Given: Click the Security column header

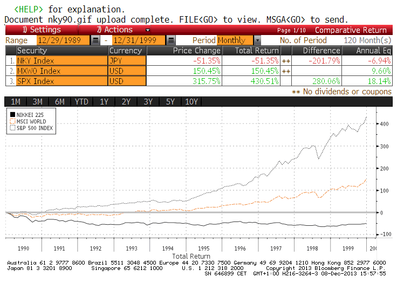Looking at the screenshot, I should [x=62, y=51].
